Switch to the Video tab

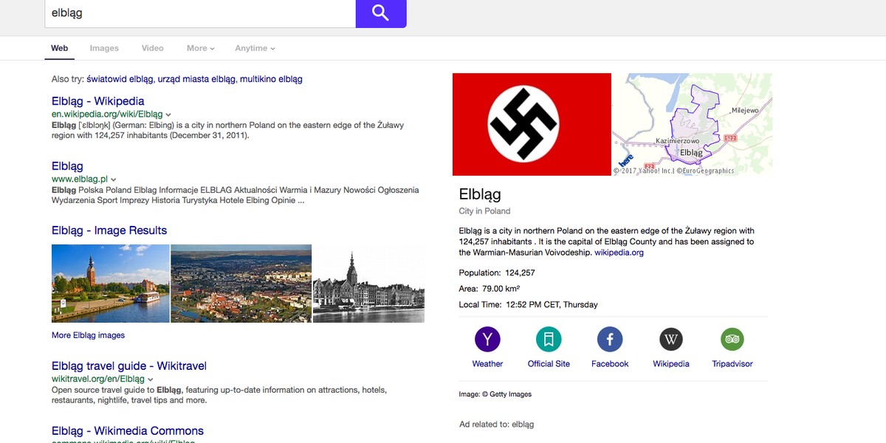[x=153, y=48]
